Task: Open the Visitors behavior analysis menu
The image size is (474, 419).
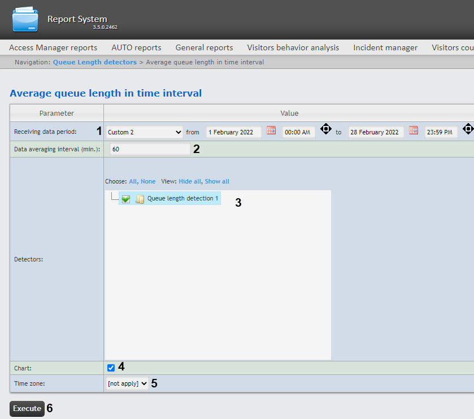Action: coord(293,47)
